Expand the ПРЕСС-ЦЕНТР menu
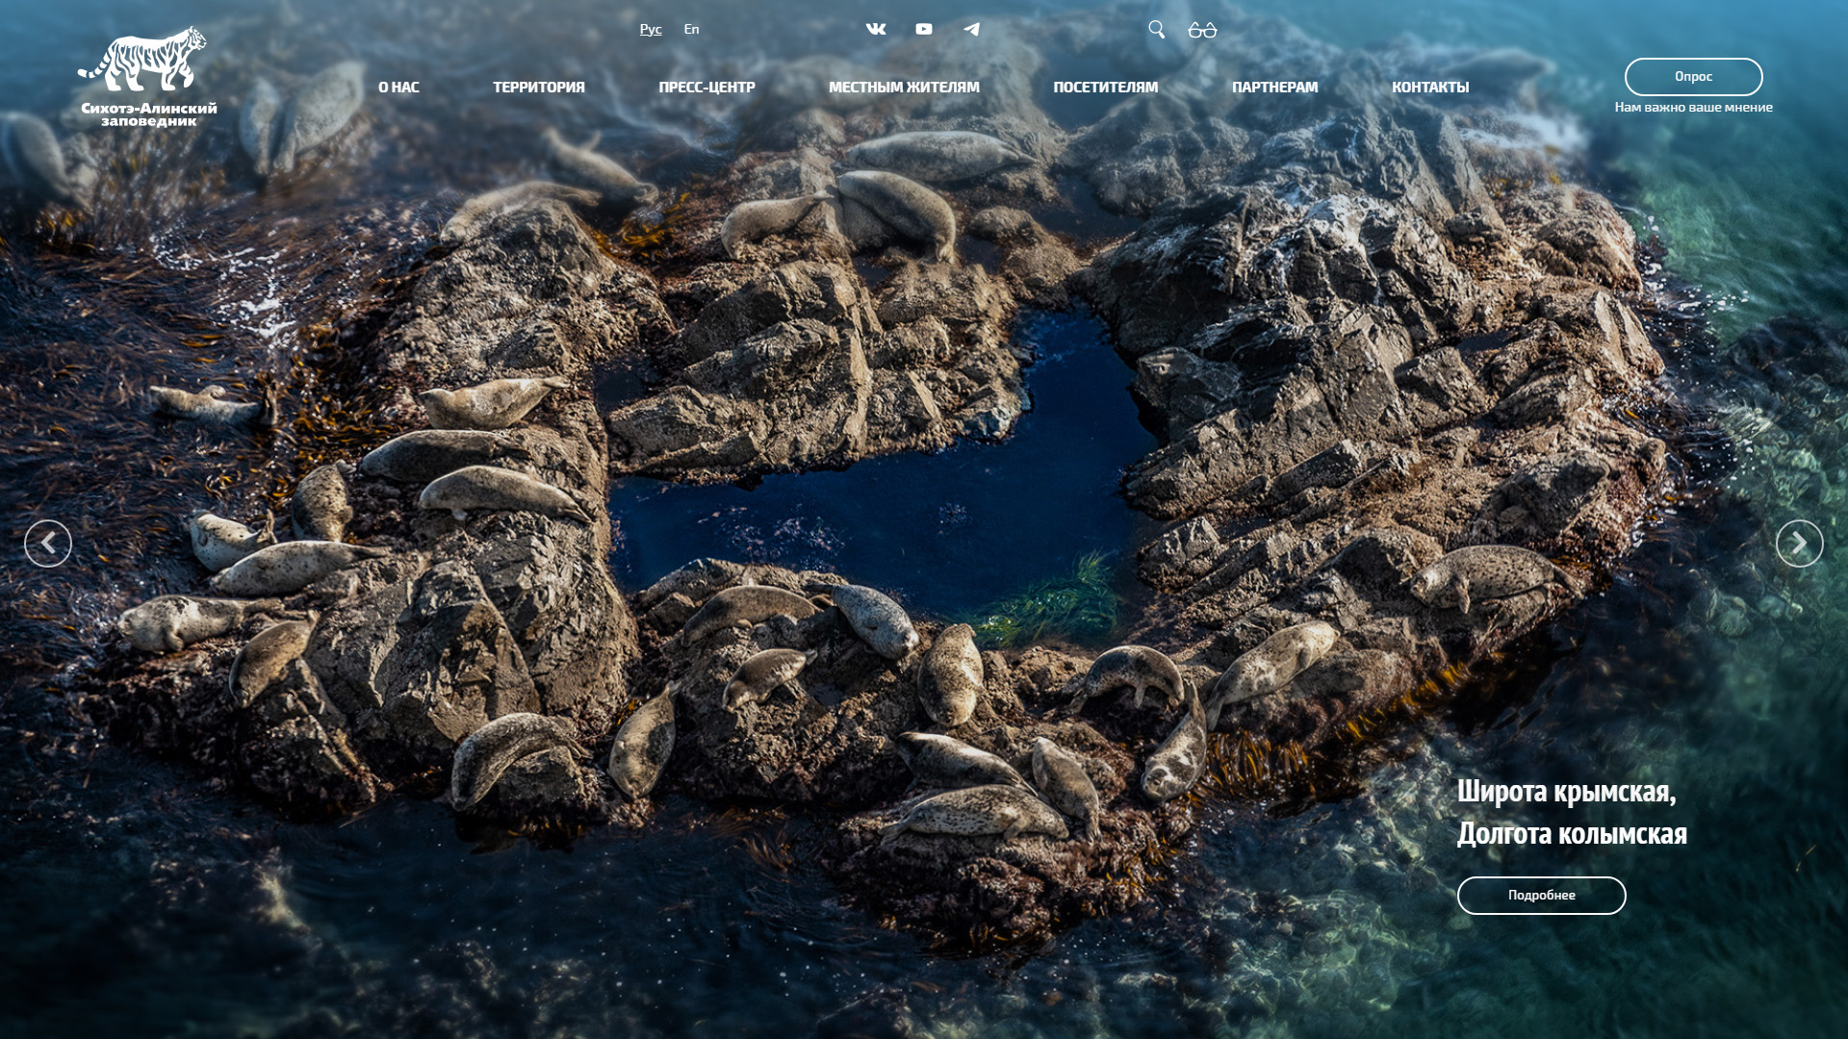Screen dimensions: 1848x1039 pos(706,88)
